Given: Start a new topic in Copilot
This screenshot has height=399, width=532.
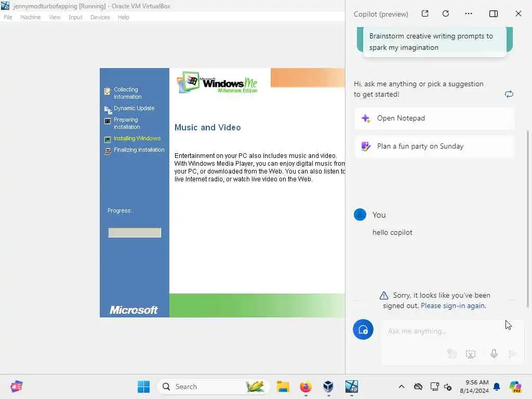Looking at the screenshot, I should [363, 329].
